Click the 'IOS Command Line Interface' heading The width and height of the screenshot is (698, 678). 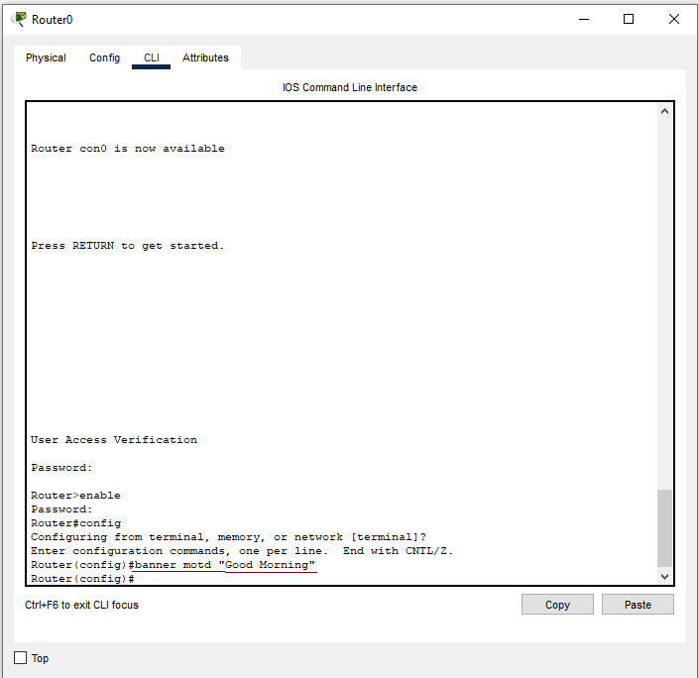tap(349, 87)
